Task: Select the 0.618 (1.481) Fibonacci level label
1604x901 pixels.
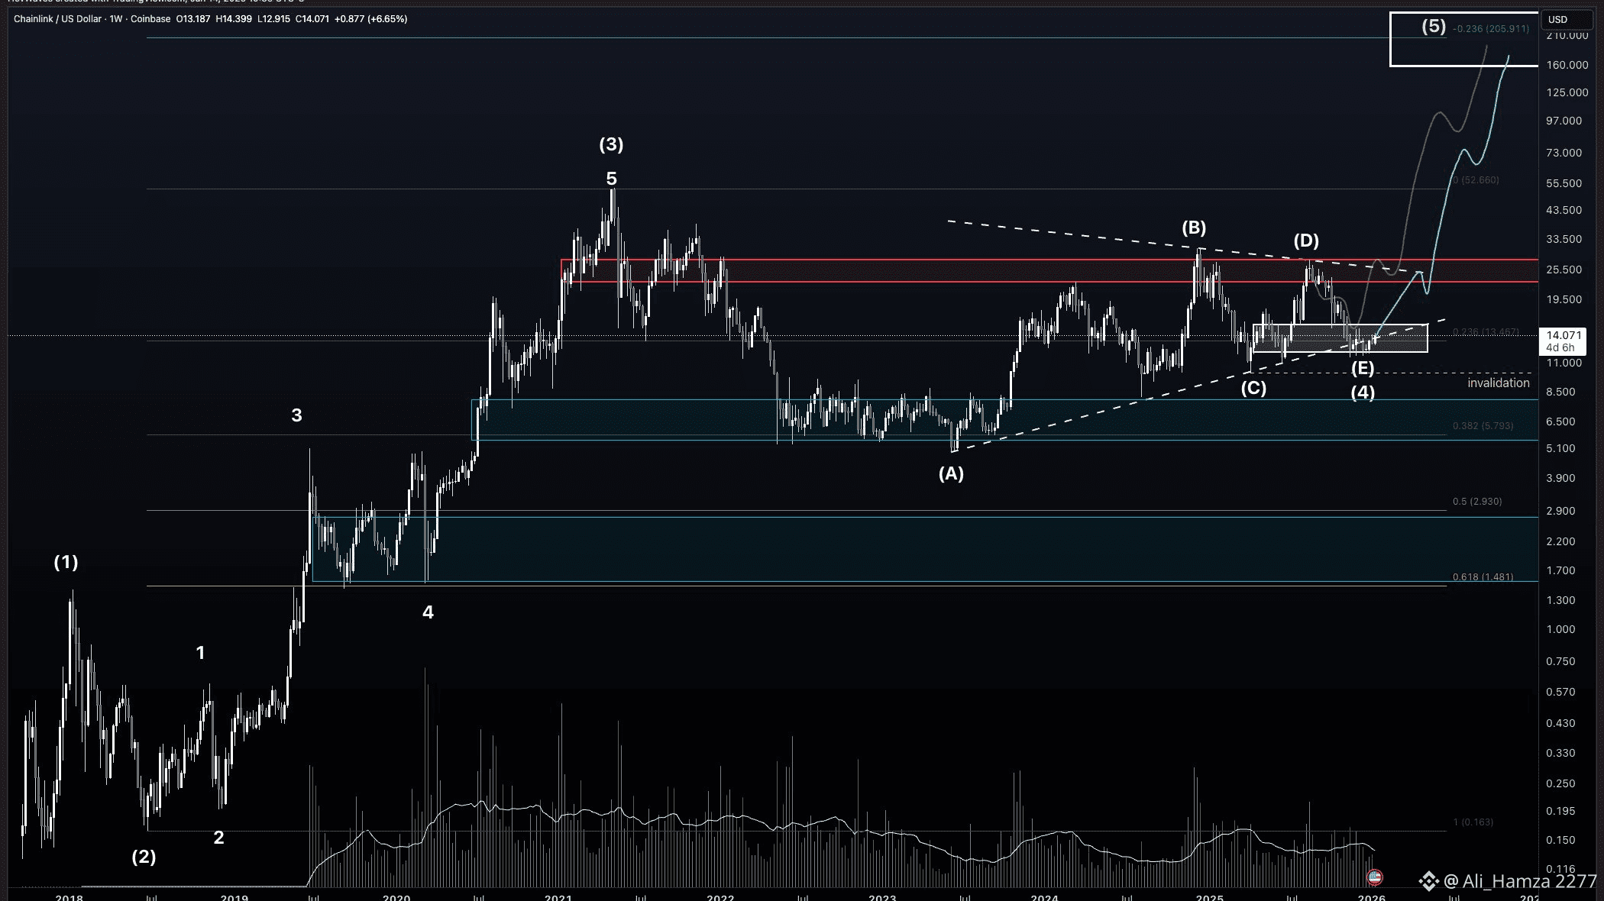Action: [1482, 577]
